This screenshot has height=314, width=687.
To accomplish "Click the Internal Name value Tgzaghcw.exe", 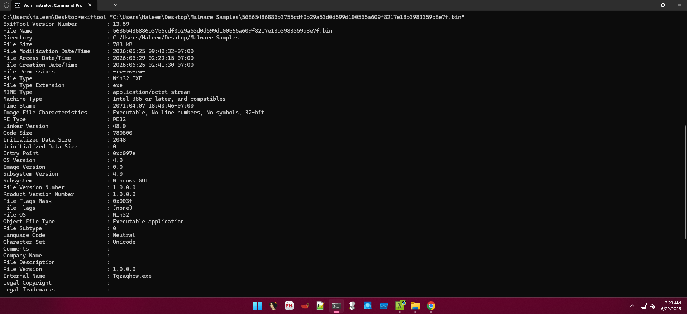I will pos(132,276).
